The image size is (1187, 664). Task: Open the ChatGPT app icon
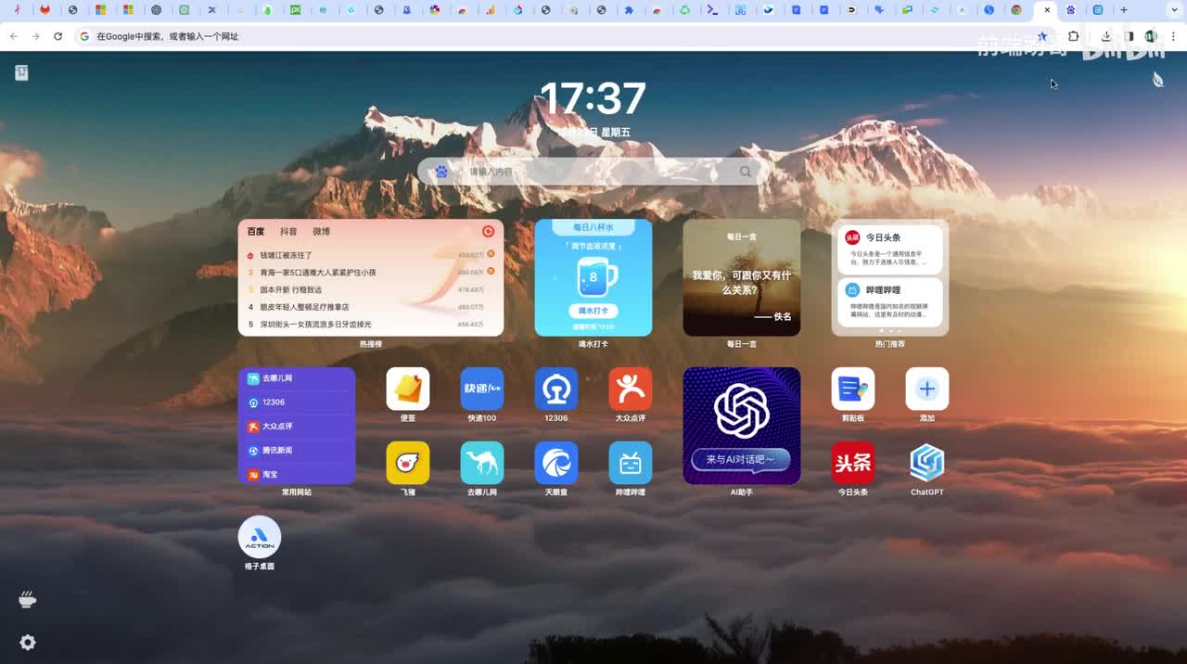926,463
